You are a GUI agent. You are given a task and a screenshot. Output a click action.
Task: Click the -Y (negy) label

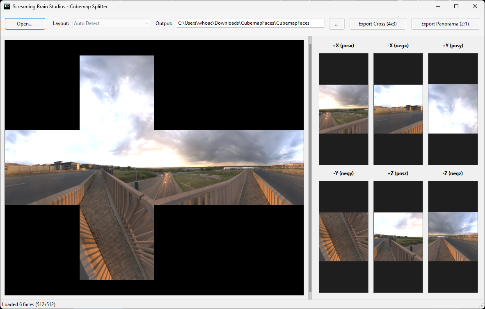(x=343, y=173)
